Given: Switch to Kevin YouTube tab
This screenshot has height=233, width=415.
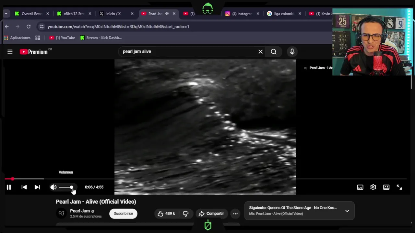Looking at the screenshot, I should tap(321, 14).
